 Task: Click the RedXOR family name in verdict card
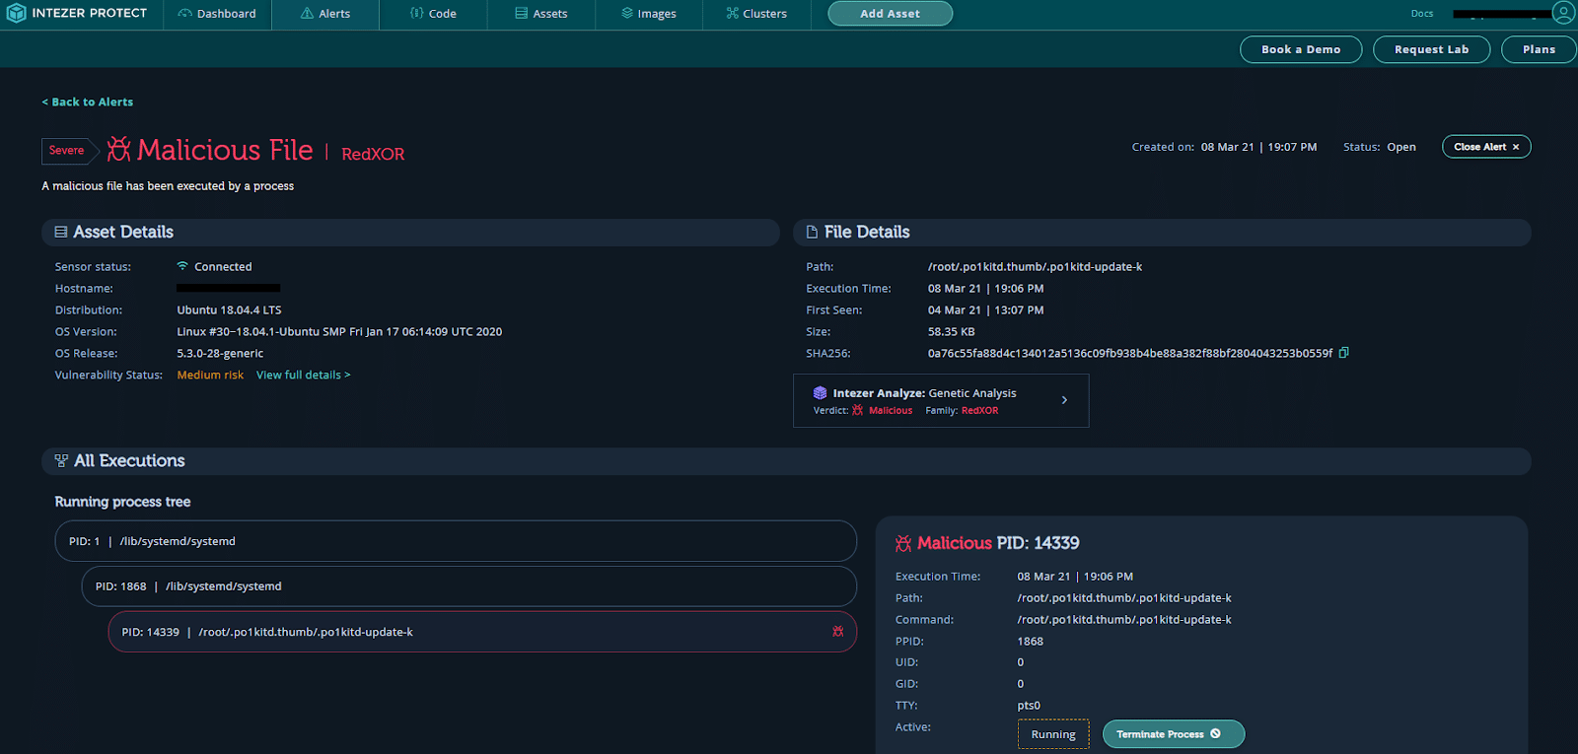coord(979,410)
